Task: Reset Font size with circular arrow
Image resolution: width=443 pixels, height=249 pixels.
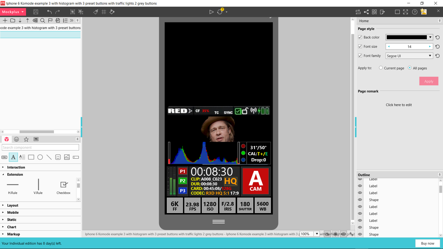Action: tap(437, 46)
